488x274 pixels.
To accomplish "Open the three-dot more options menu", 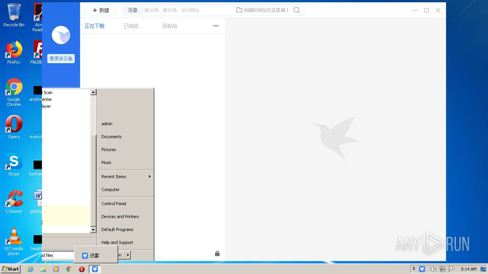I will click(x=216, y=26).
